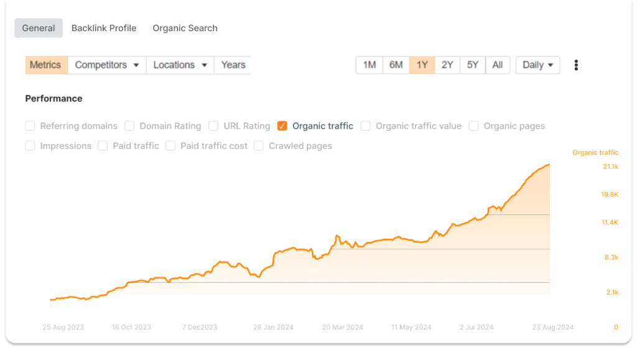Click the chart line peak near 21.1k
Screen dimensions: 637x350
coord(549,165)
